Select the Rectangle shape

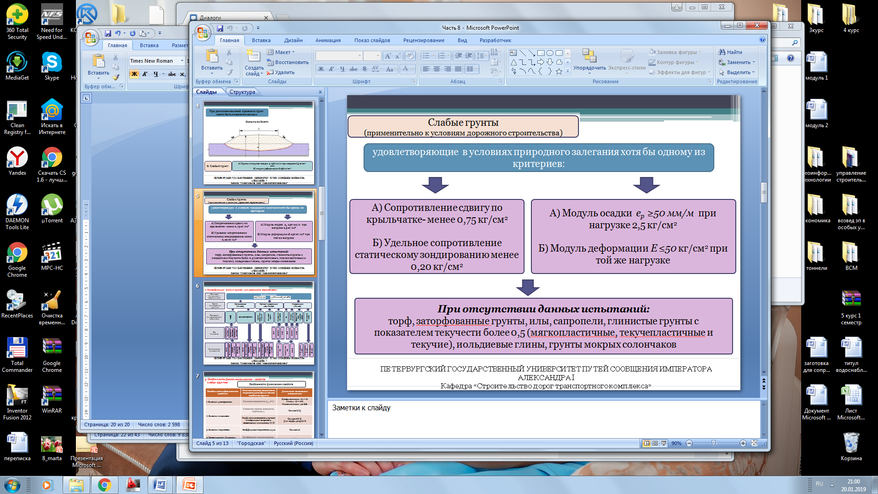click(x=541, y=53)
